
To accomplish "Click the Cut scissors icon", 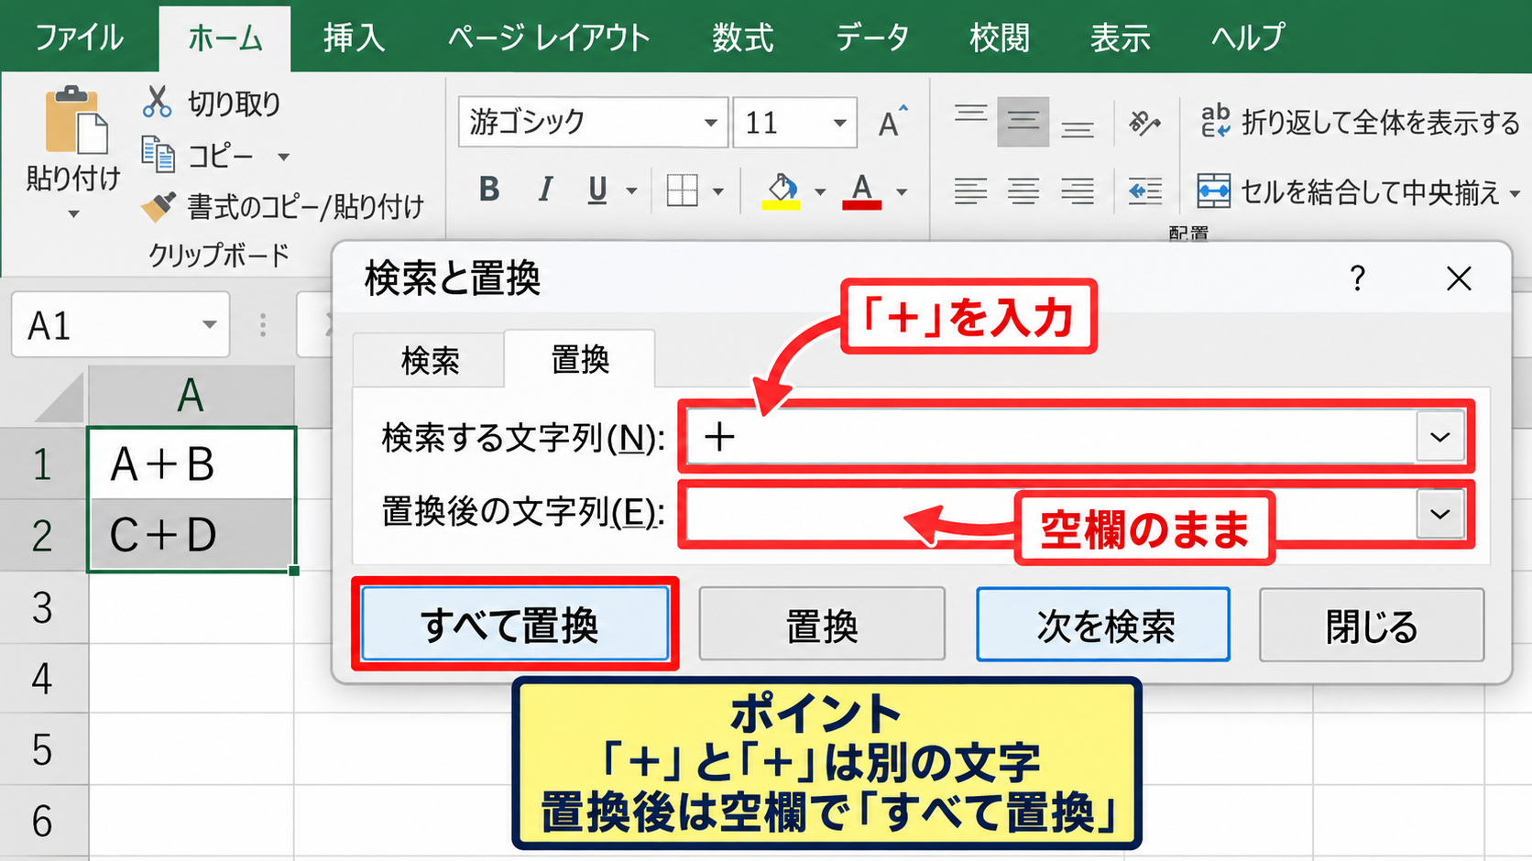I will (x=157, y=102).
